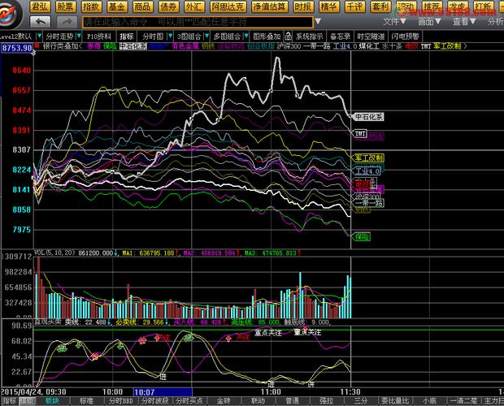
Task: Open the 基金 section from top toolbar
Action: pyautogui.click(x=115, y=6)
